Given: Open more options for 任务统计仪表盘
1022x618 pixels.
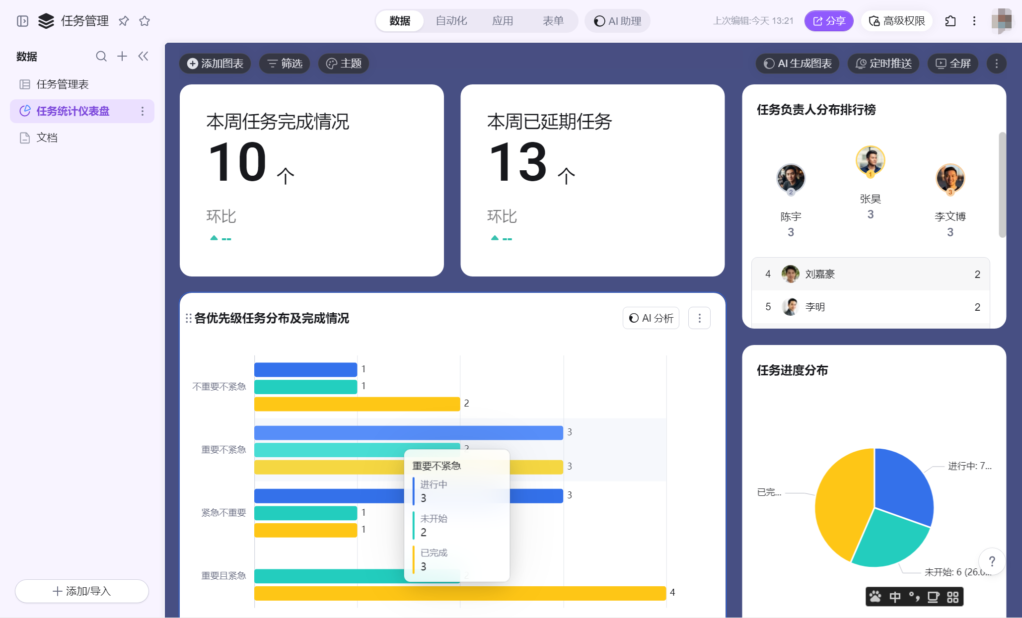Looking at the screenshot, I should (x=143, y=111).
